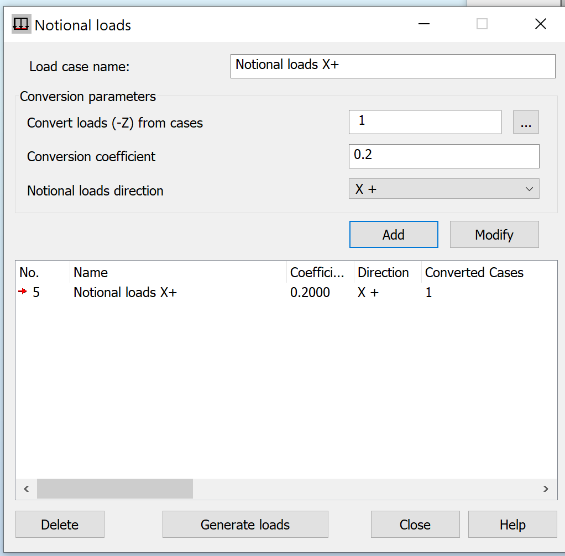This screenshot has width=565, height=556.
Task: Open the Notional loads direction dropdown
Action: point(444,188)
